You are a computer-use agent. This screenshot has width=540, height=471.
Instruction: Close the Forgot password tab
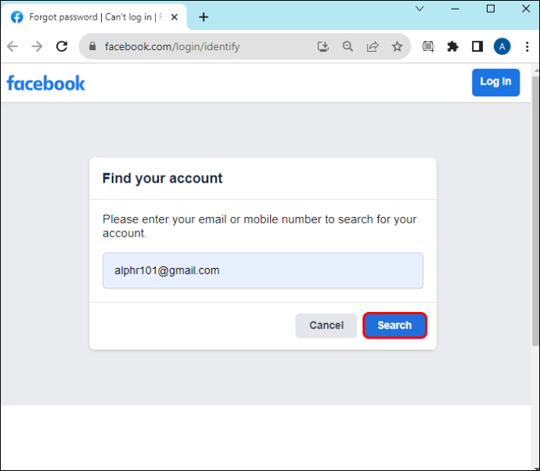click(175, 17)
